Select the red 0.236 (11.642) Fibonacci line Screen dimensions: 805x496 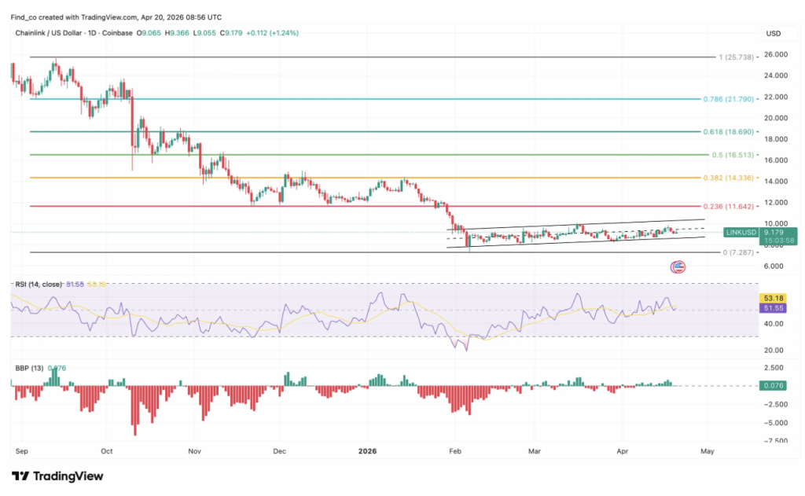coord(314,207)
